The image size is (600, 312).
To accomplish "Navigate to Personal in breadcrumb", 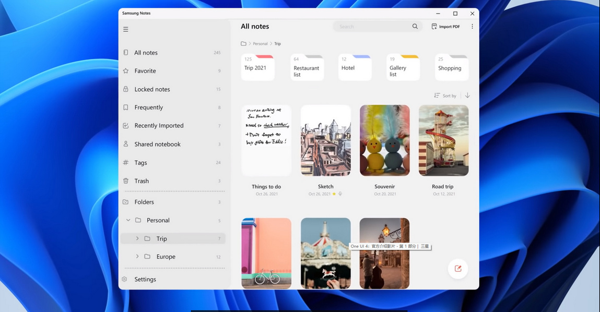I will click(x=260, y=44).
